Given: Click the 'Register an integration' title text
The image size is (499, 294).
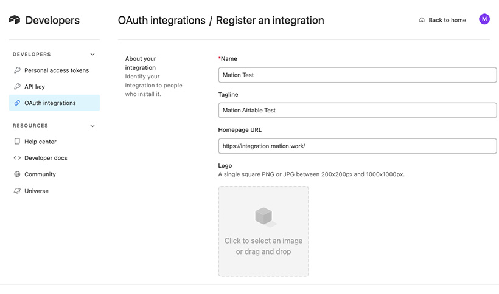Looking at the screenshot, I should pos(270,20).
